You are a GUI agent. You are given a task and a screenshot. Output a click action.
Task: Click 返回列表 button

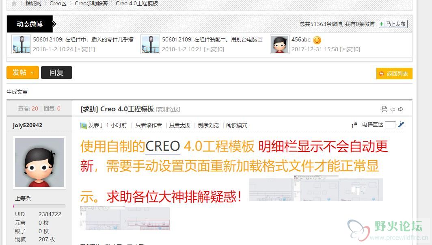point(394,74)
